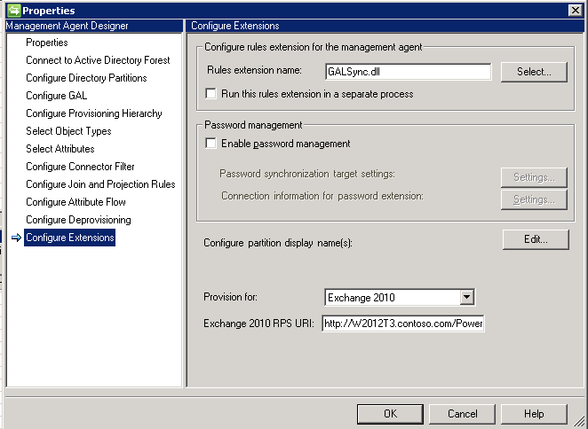Click the Properties window title icon

pyautogui.click(x=12, y=10)
